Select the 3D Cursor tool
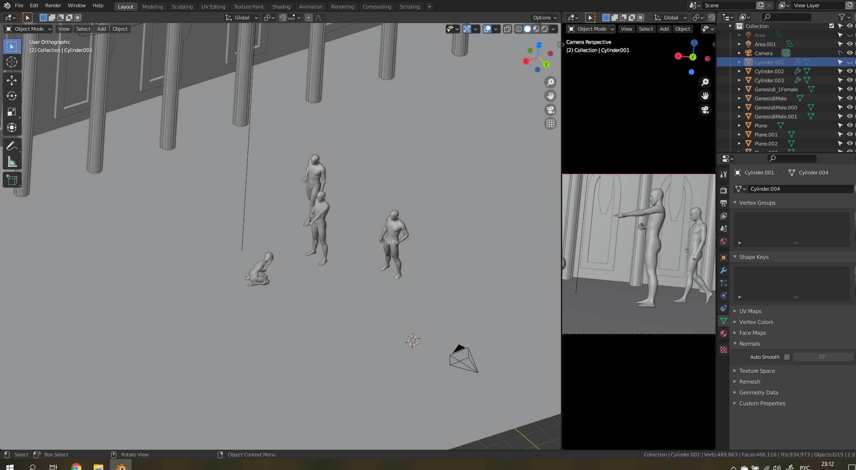The height and width of the screenshot is (470, 856). [x=12, y=62]
